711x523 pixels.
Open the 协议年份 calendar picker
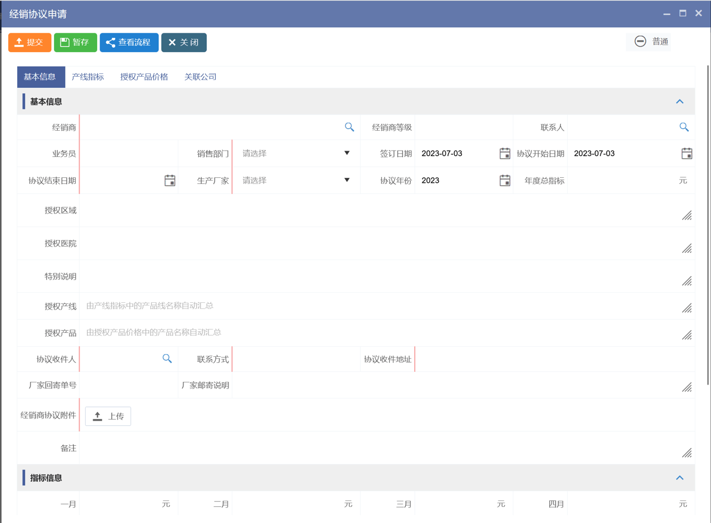point(504,181)
